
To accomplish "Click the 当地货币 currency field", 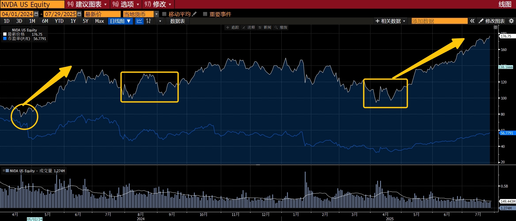I will pyautogui.click(x=138, y=14).
